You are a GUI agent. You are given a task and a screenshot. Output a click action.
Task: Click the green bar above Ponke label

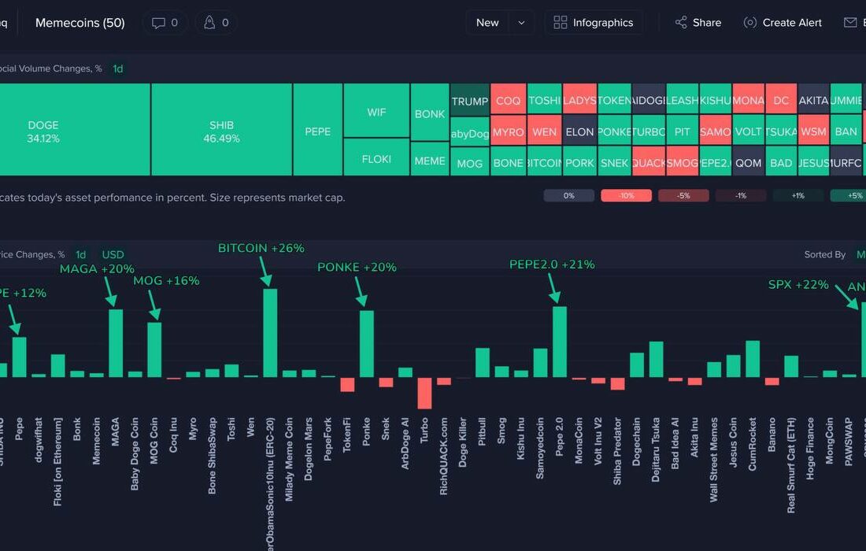click(367, 344)
